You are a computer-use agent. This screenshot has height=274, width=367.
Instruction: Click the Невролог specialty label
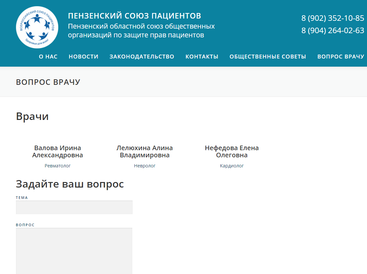tap(145, 166)
